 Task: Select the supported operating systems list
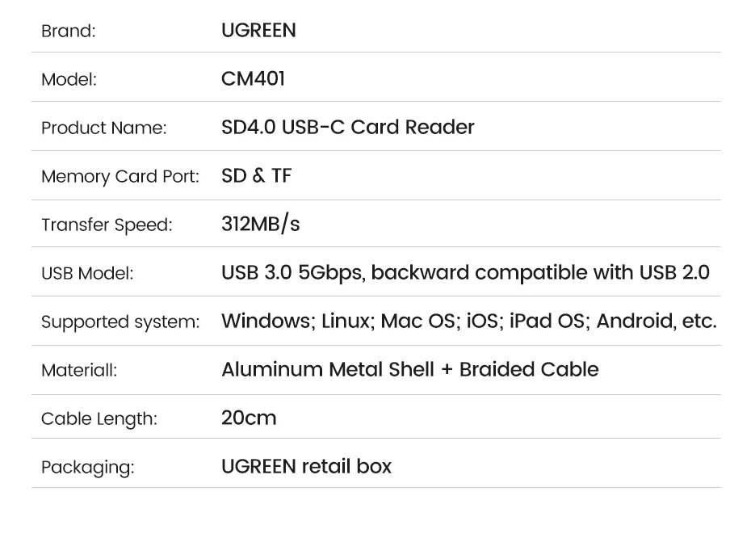pos(468,321)
